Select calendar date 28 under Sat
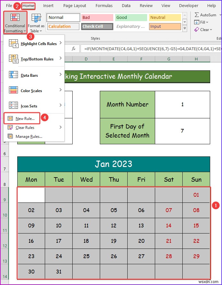 (169, 256)
